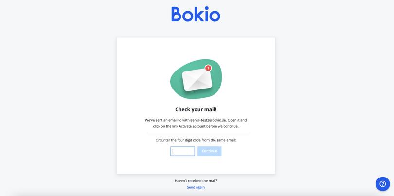Click the 'Check your mail!' heading

coord(196,110)
